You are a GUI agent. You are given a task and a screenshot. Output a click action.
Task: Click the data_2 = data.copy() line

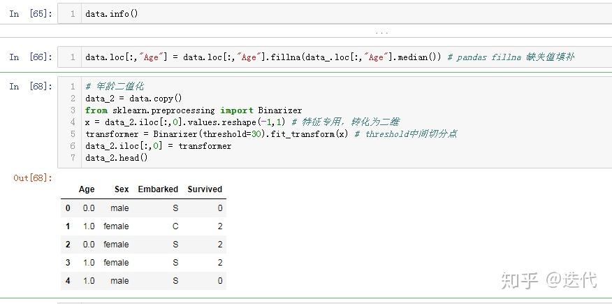click(x=133, y=99)
